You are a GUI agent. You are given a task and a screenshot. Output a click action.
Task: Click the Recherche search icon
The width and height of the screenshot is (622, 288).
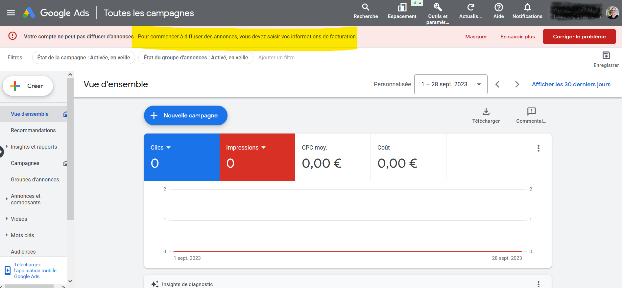pos(366,8)
